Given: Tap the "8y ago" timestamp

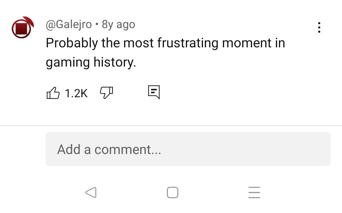Looking at the screenshot, I should pyautogui.click(x=118, y=24).
